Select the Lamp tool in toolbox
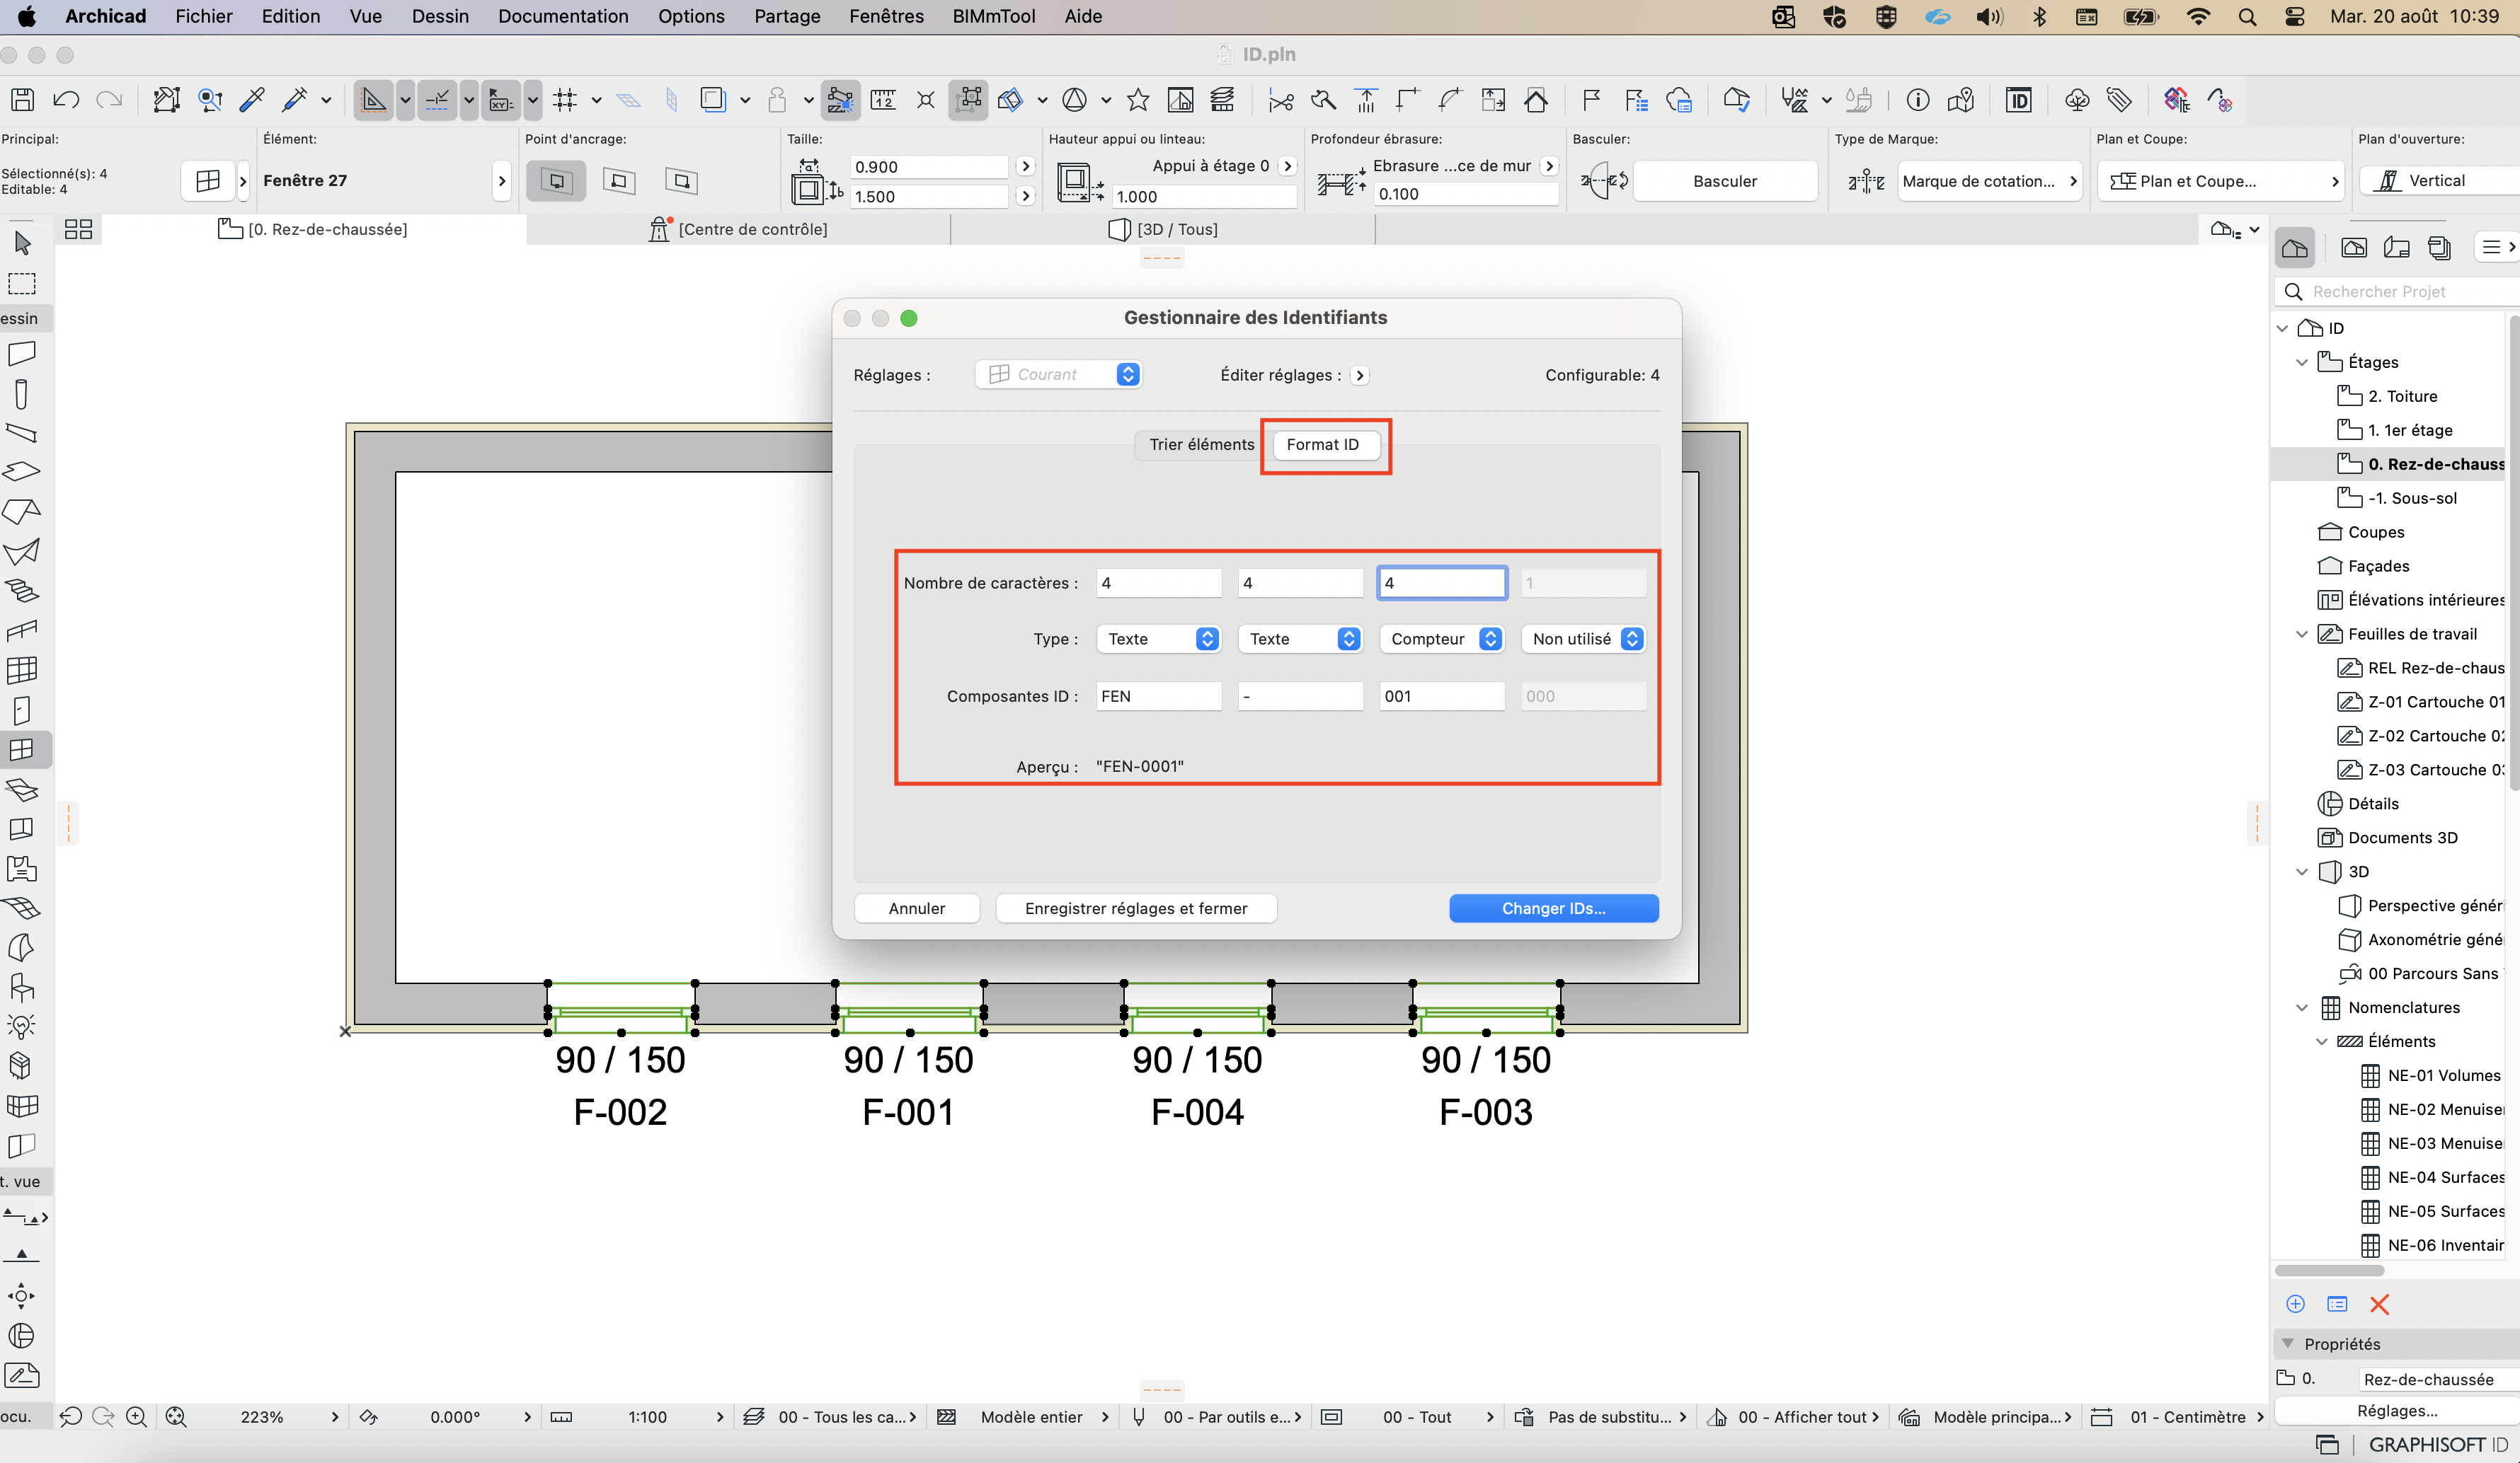 pos(22,1027)
